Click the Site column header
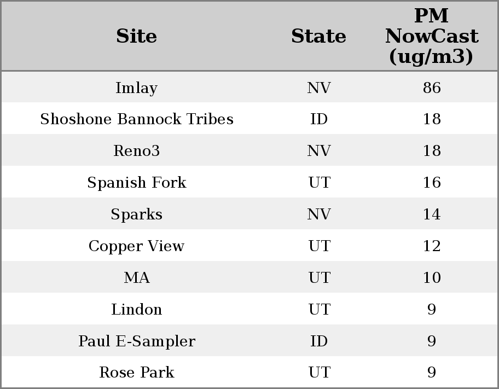Viewport: 499px width, 389px height. [x=136, y=36]
